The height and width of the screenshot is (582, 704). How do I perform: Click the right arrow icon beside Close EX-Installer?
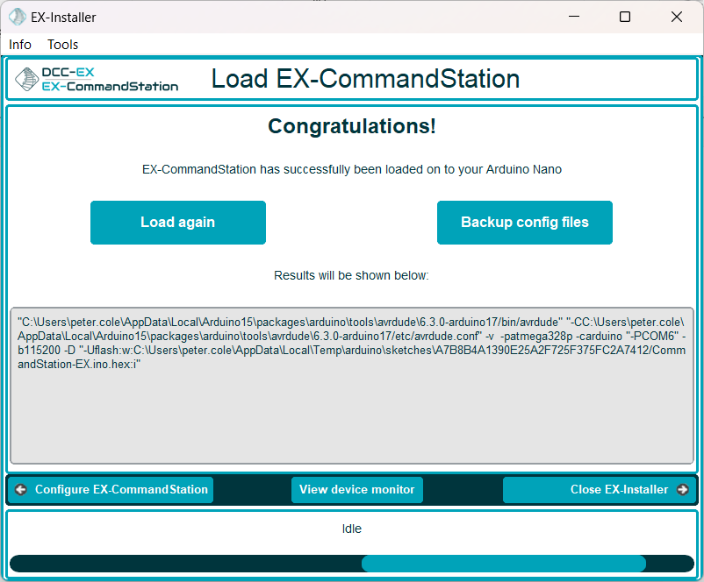[x=682, y=490]
